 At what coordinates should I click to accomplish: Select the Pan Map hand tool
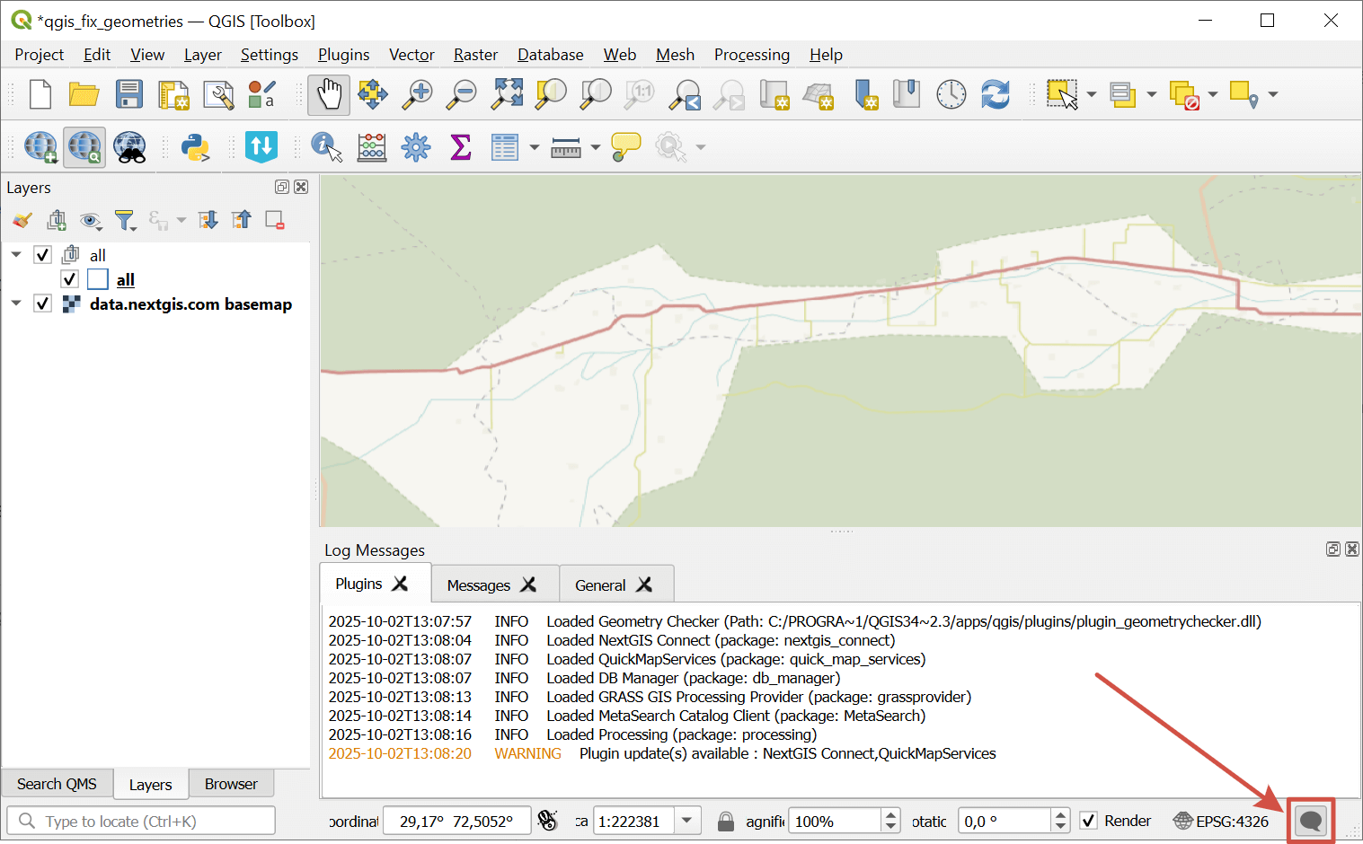pos(329,94)
